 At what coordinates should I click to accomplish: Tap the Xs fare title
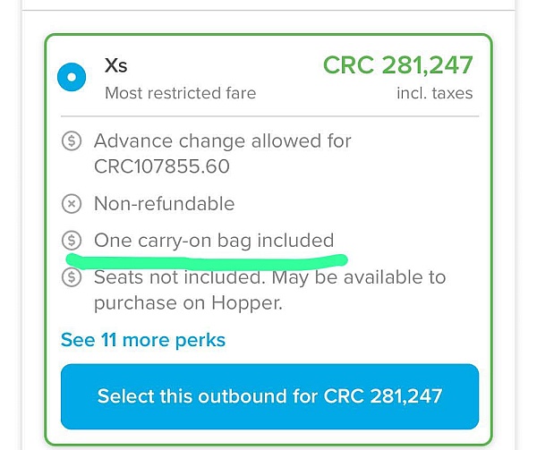[116, 65]
